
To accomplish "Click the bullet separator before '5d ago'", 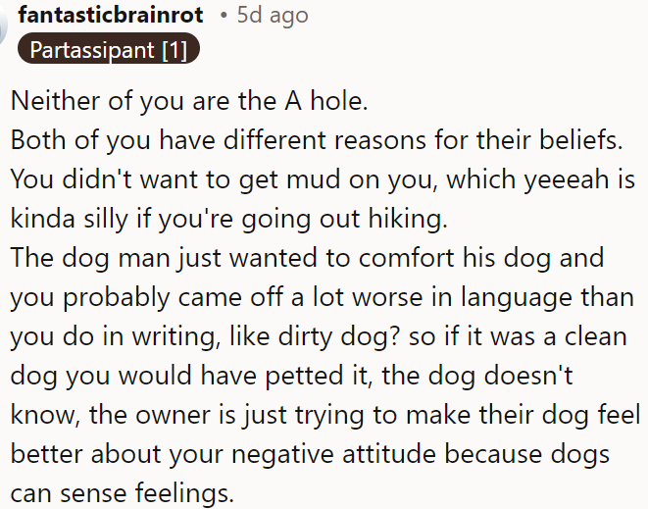I will [x=224, y=16].
